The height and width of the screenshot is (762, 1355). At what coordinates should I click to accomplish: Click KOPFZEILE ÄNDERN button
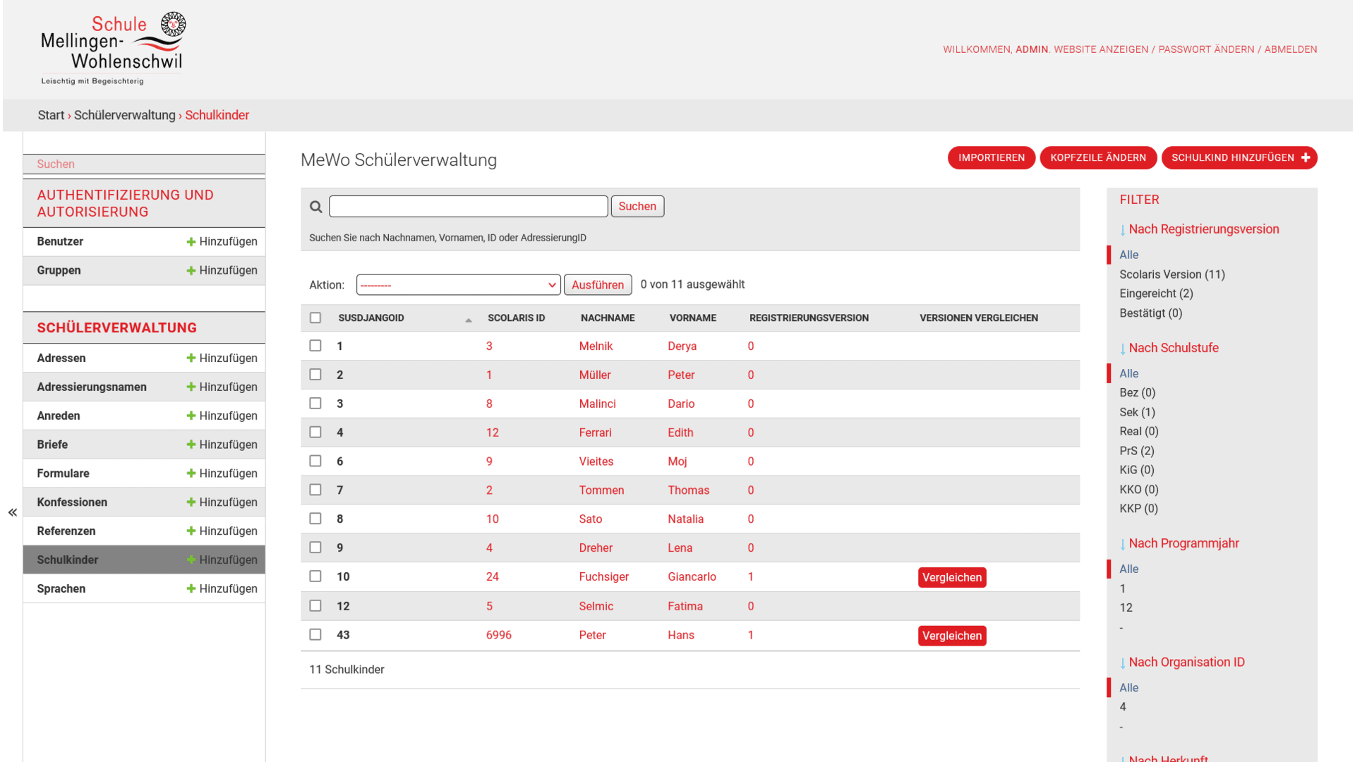[x=1097, y=158]
